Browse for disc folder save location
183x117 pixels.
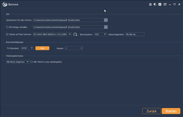106,20
